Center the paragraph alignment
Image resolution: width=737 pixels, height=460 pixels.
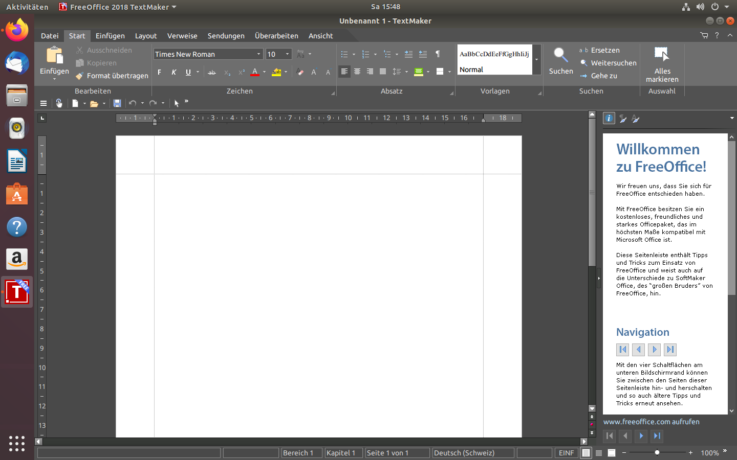357,72
